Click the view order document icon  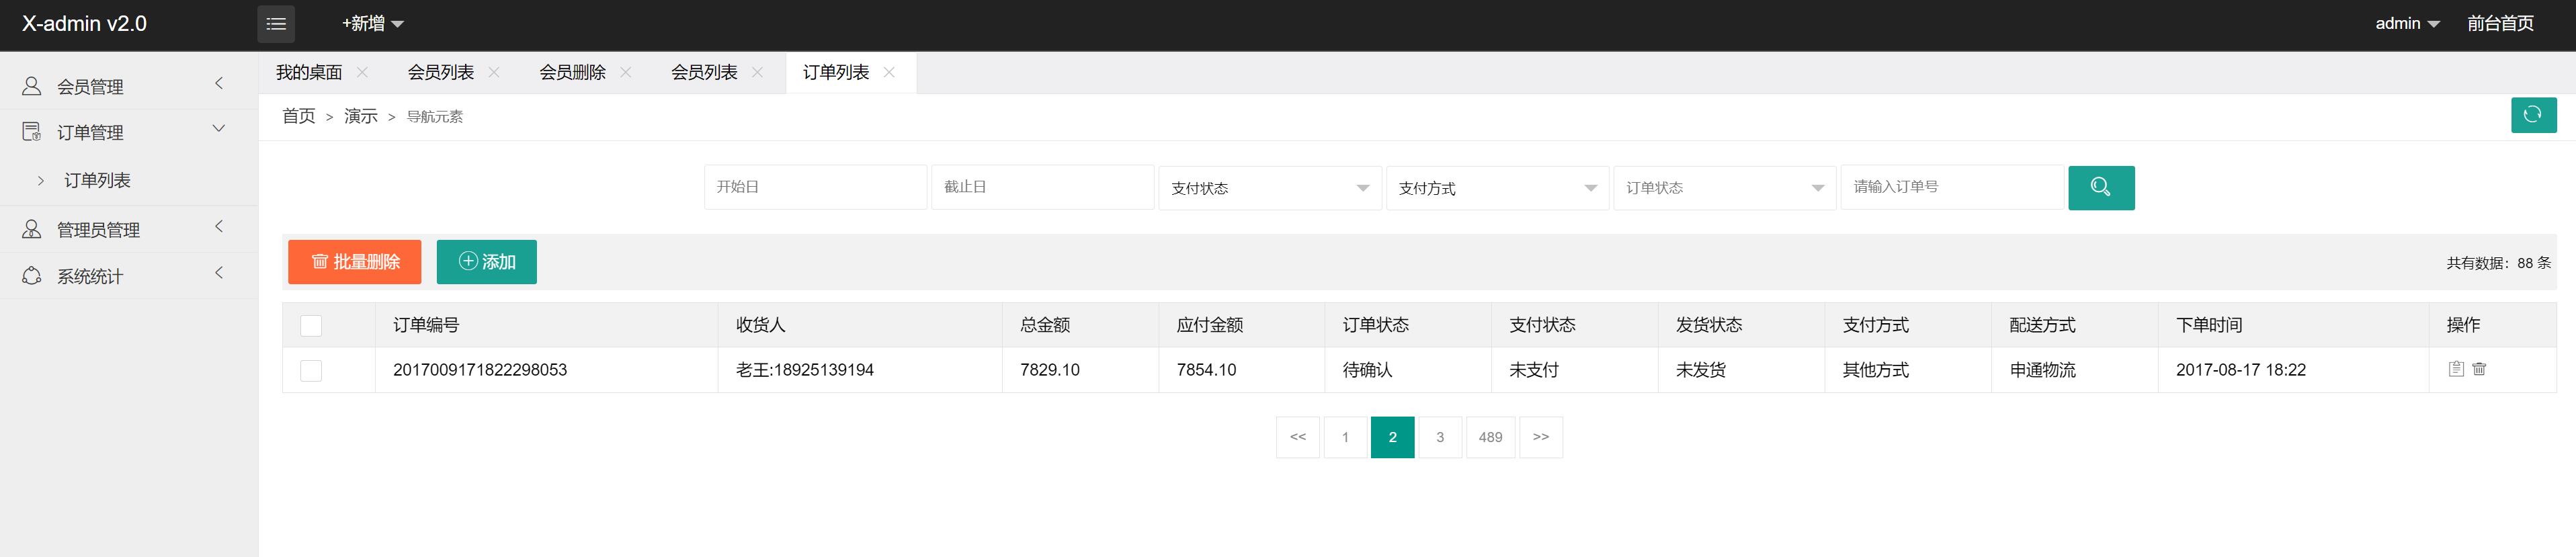[2456, 369]
